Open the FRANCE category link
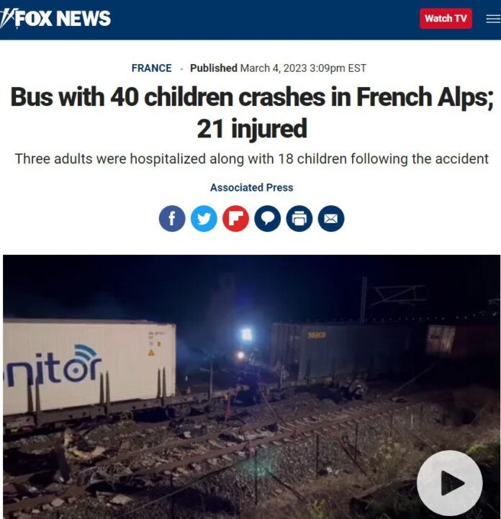The width and height of the screenshot is (501, 519). 152,68
